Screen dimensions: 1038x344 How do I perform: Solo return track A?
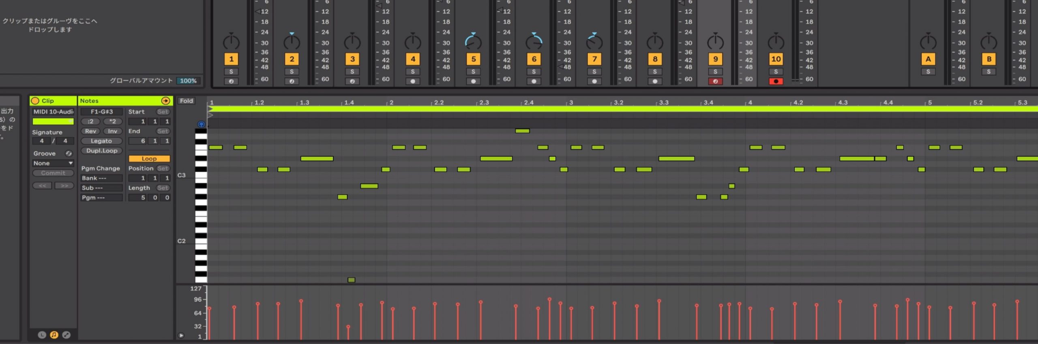928,72
